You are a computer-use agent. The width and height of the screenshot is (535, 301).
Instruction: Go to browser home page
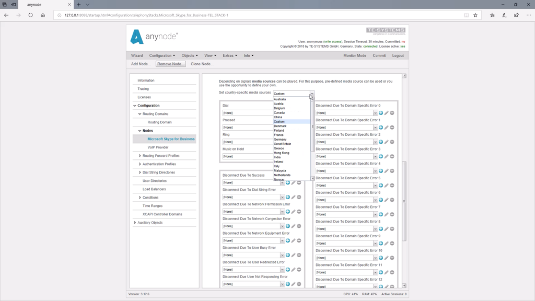[43, 15]
